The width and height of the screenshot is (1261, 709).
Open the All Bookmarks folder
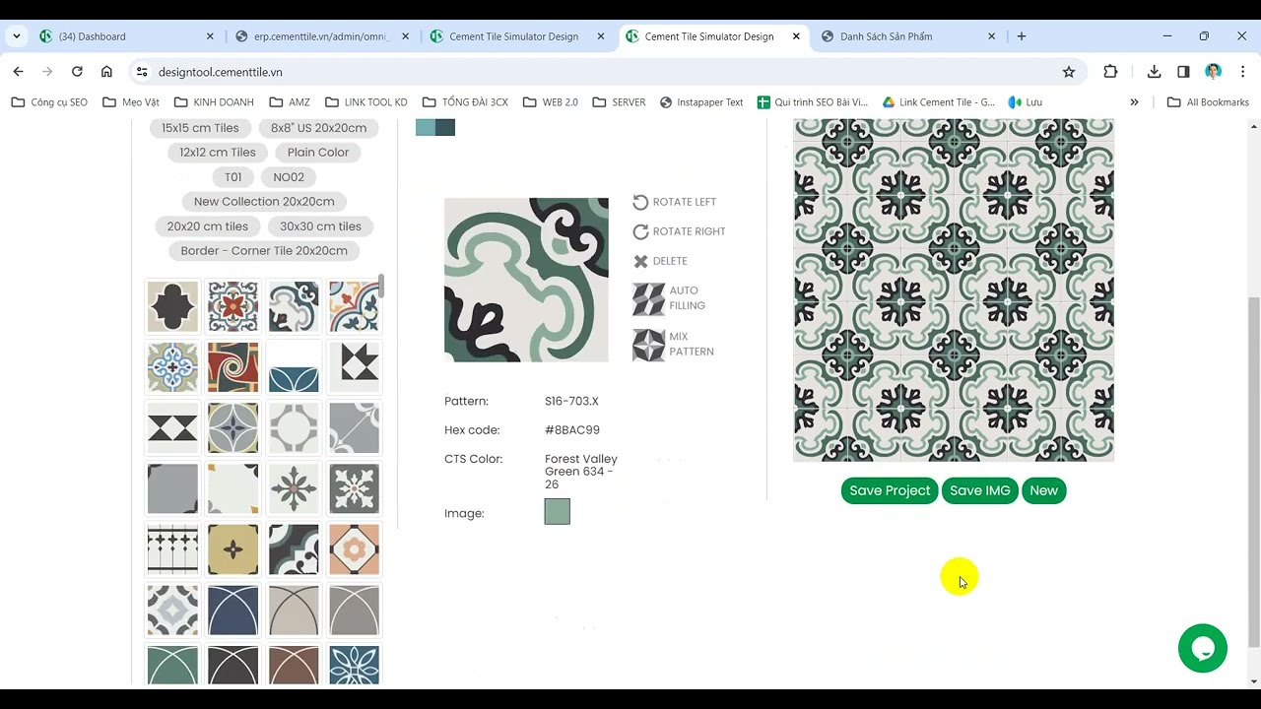1208,102
